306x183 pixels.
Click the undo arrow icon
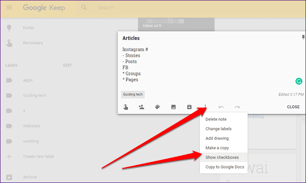click(x=221, y=107)
